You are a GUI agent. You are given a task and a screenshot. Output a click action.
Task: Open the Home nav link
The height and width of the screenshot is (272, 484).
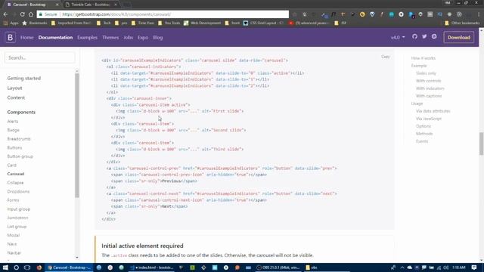pos(27,37)
